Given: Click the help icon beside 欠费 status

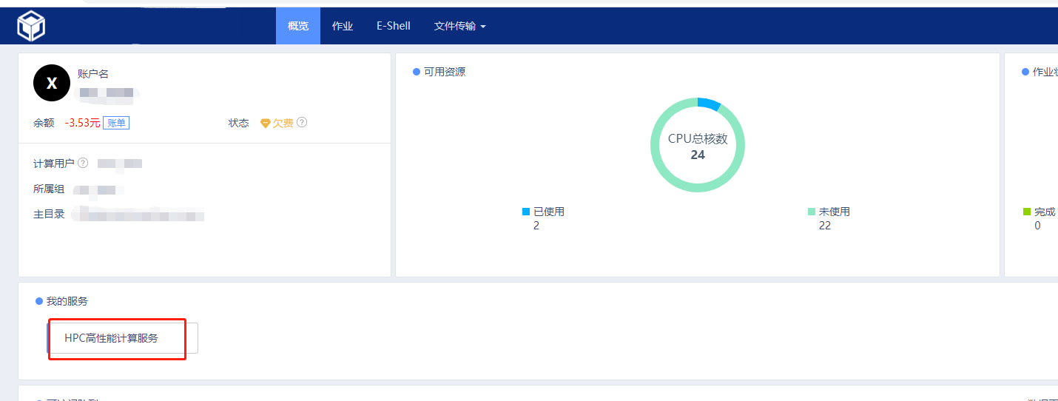Looking at the screenshot, I should pos(302,123).
